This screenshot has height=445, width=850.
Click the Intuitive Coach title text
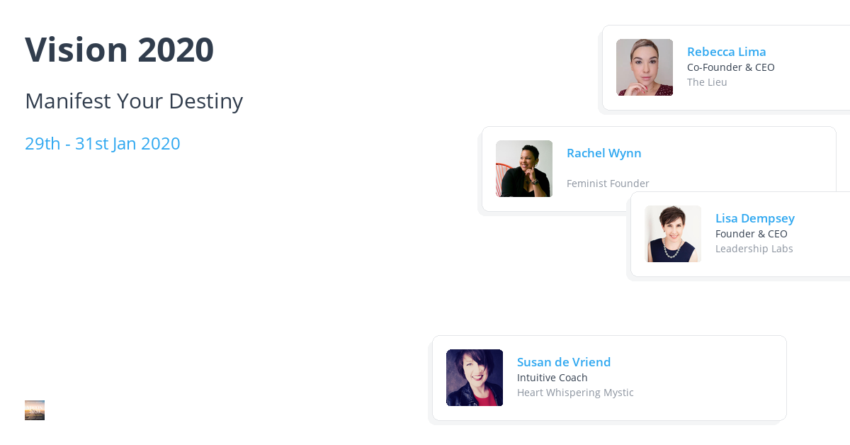pyautogui.click(x=552, y=378)
